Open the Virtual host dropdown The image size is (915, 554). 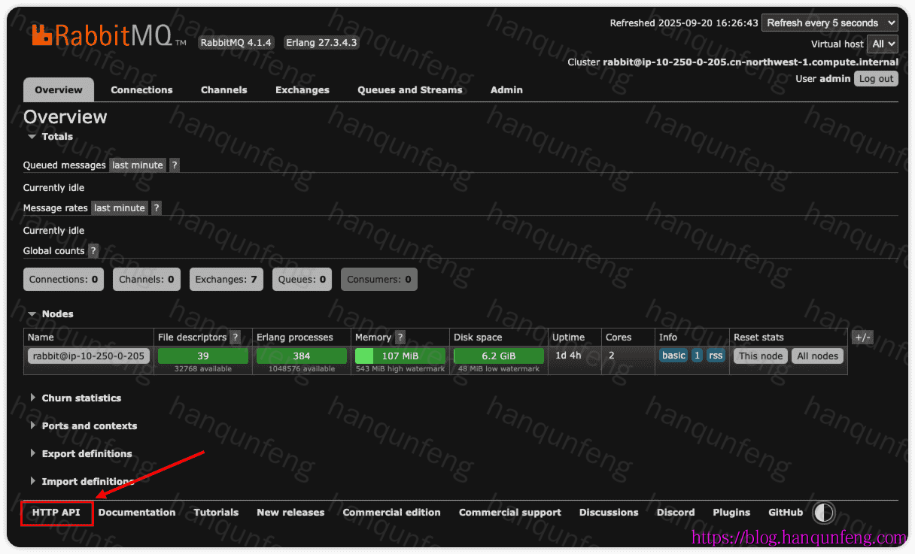[x=883, y=44]
